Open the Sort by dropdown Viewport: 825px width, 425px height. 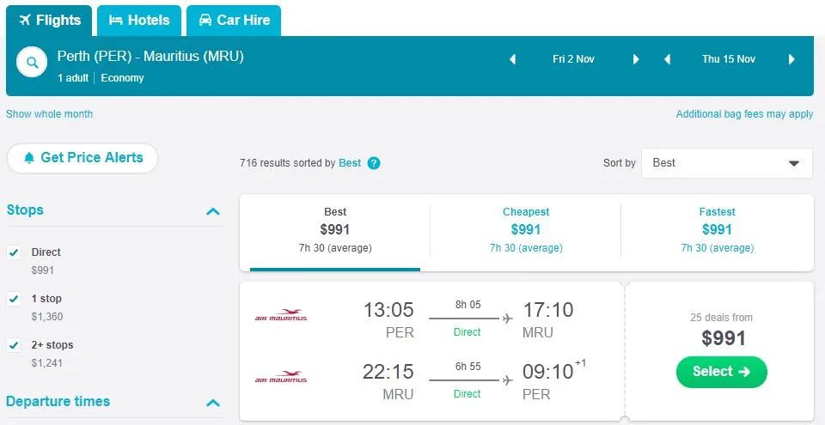tap(726, 163)
